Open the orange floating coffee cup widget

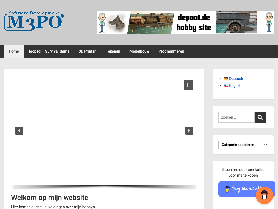[x=264, y=195]
